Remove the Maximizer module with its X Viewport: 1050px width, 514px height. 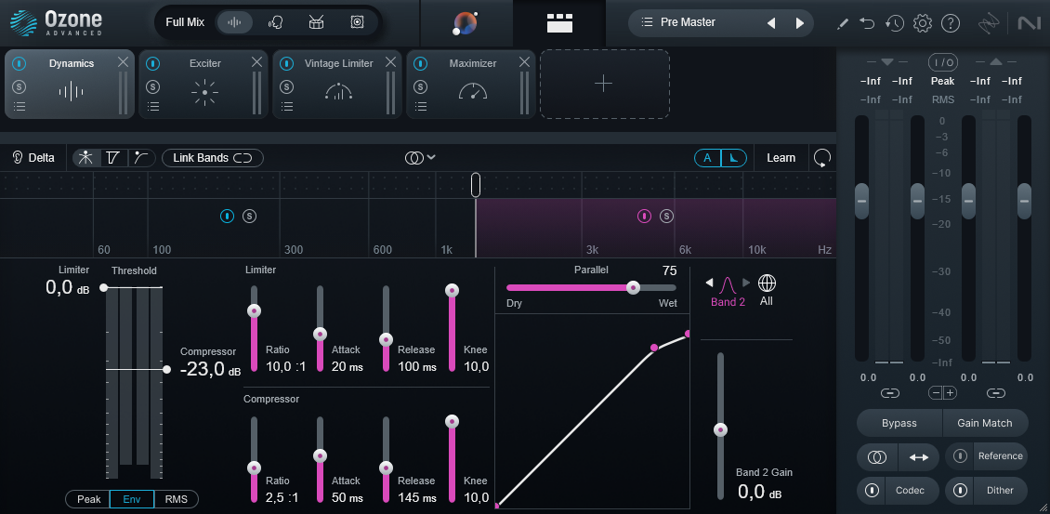[x=525, y=61]
